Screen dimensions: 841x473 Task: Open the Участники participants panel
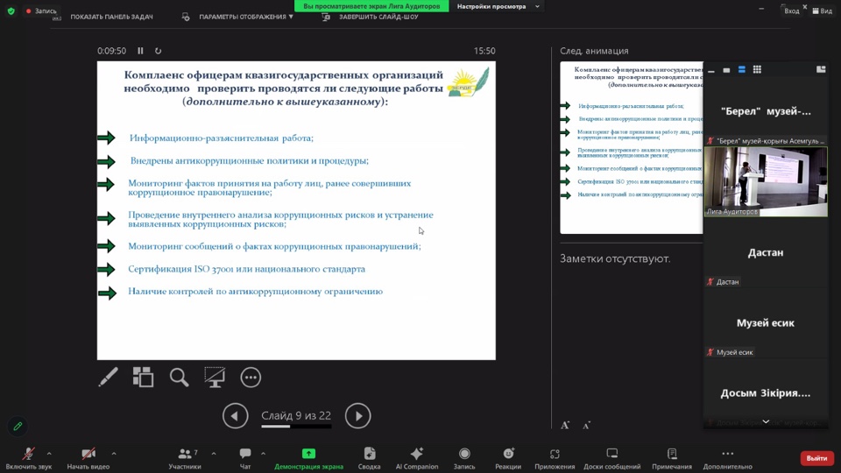(x=185, y=454)
